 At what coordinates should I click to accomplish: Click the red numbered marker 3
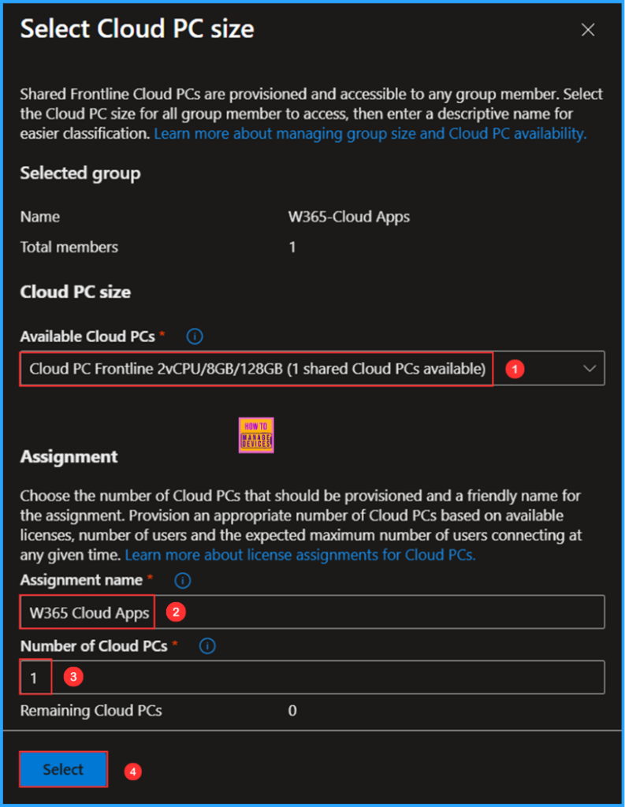73,676
